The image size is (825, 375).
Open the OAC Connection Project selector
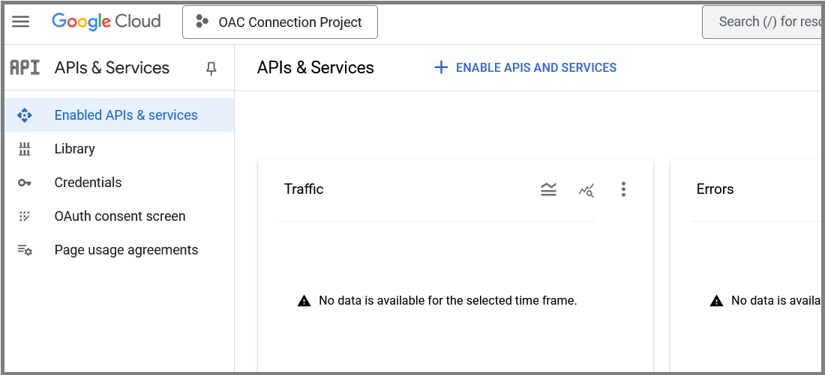pyautogui.click(x=280, y=22)
